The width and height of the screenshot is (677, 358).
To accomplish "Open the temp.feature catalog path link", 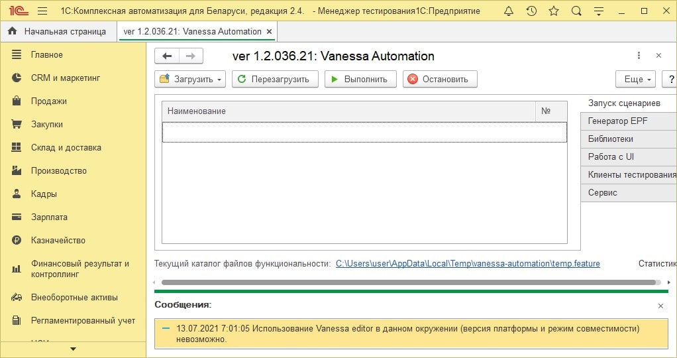I will [468, 263].
